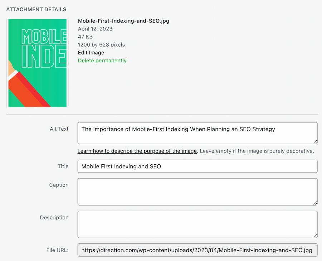Click the resize grip on the Caption box

(x=315, y=203)
